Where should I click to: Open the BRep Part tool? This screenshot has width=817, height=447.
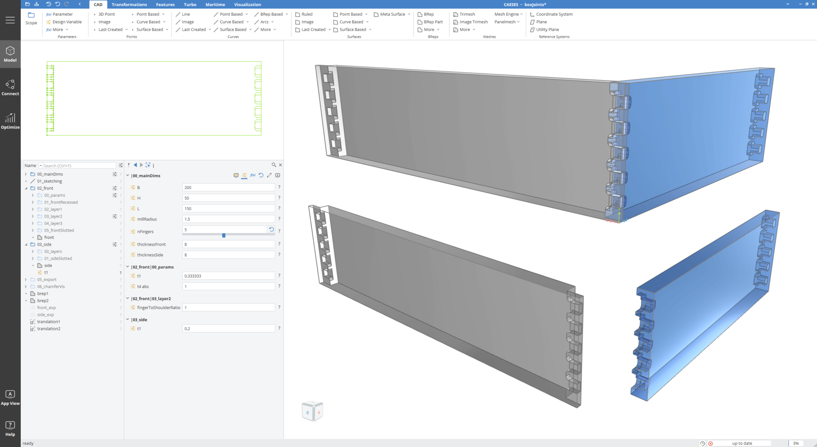[432, 22]
